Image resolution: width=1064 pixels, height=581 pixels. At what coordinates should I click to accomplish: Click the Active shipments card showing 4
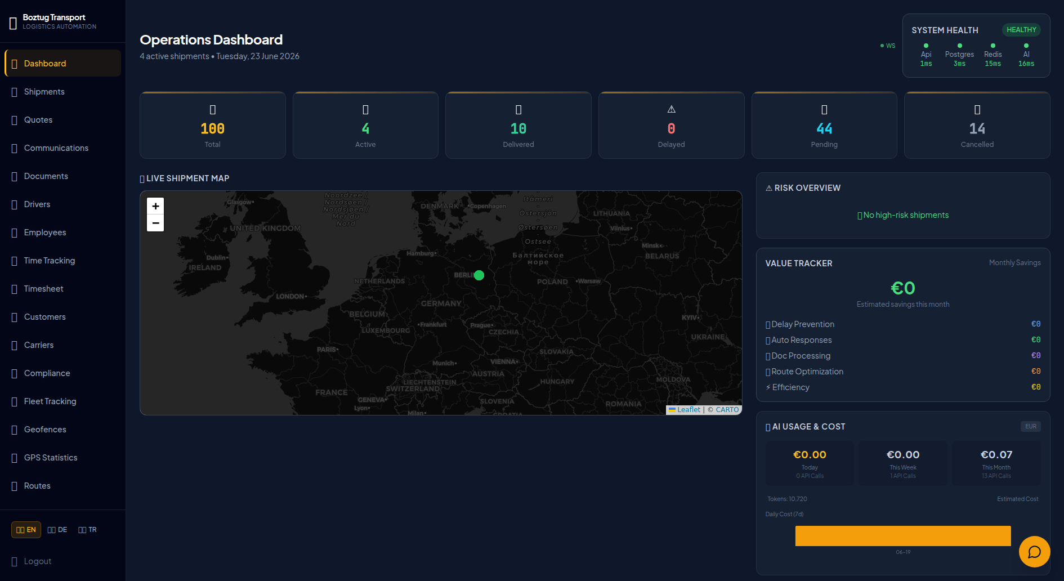(365, 125)
